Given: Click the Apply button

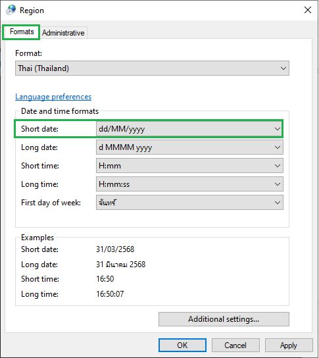Looking at the screenshot, I should pos(289,345).
